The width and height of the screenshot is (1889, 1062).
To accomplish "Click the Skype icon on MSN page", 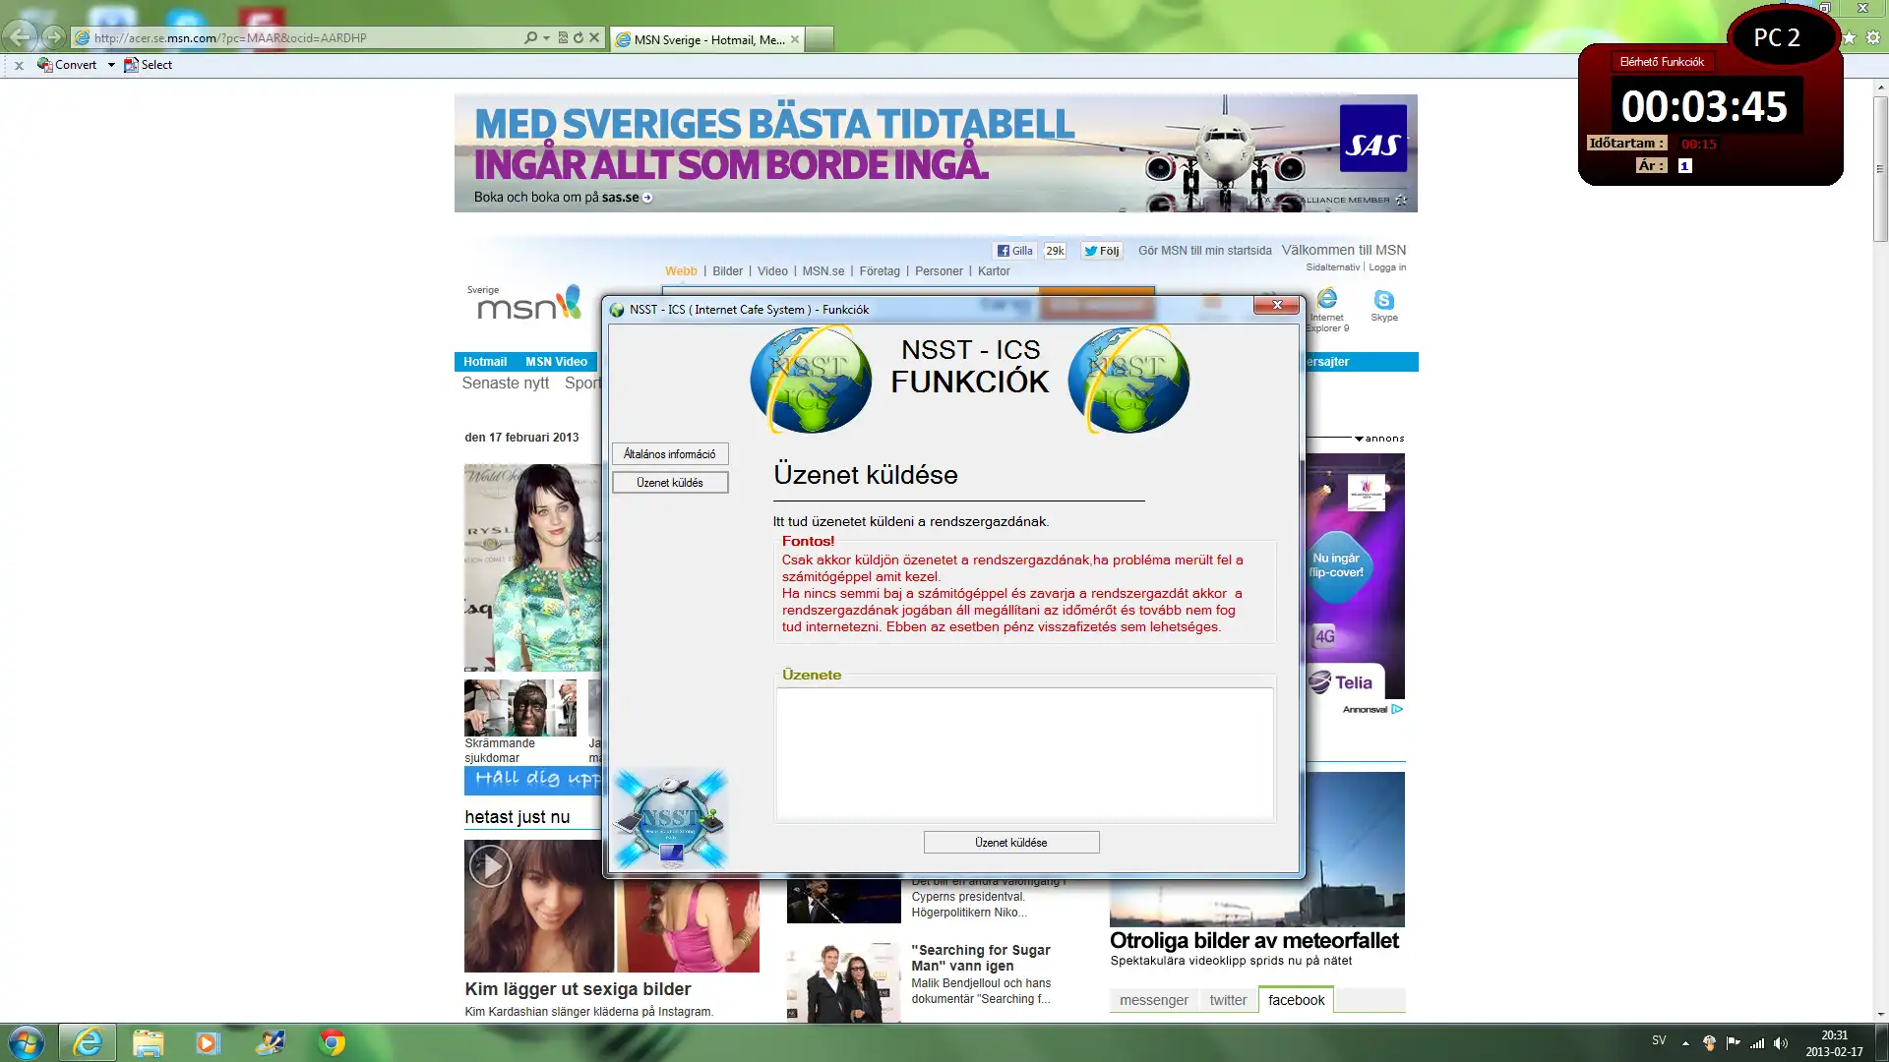I will point(1383,301).
